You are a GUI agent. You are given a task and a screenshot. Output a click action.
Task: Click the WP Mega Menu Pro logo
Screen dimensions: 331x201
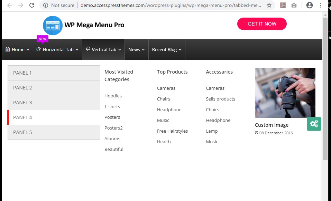(84, 25)
